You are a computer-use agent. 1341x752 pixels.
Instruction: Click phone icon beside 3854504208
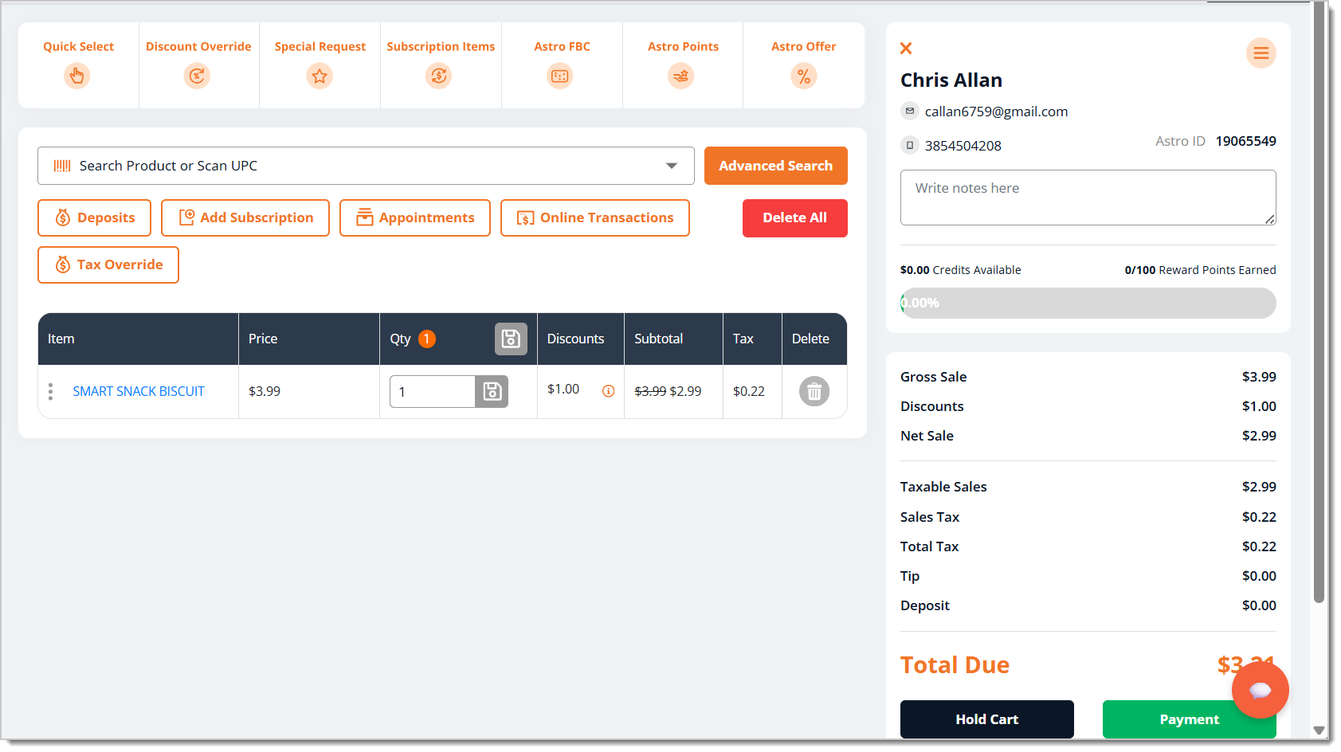(x=910, y=145)
